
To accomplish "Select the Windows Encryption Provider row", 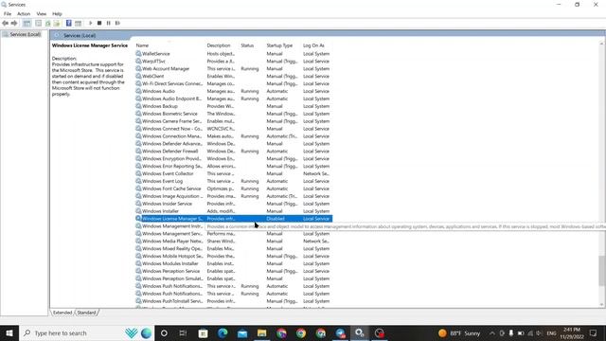I will pyautogui.click(x=234, y=158).
